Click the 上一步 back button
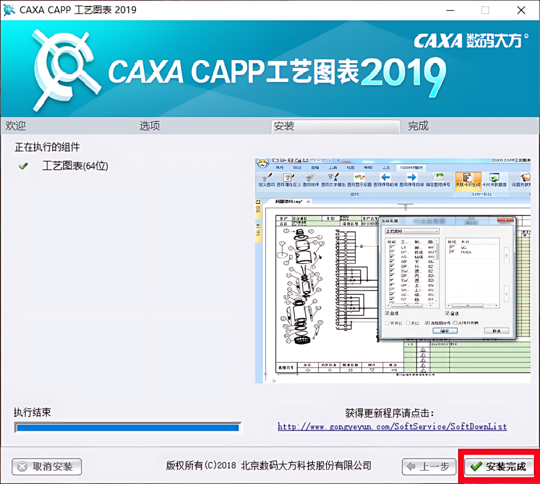This screenshot has height=484, width=540. click(429, 467)
